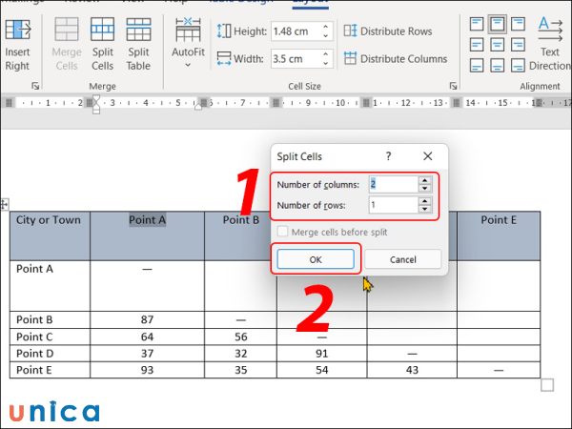Click the Text Direction button
This screenshot has width=572, height=429.
coord(550,44)
